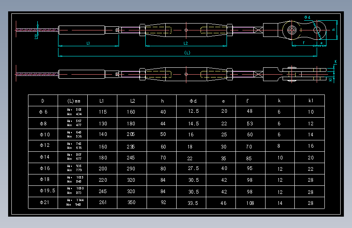Click the 'Φ8' row label
Screen dimensions: 352x228
[43, 123]
